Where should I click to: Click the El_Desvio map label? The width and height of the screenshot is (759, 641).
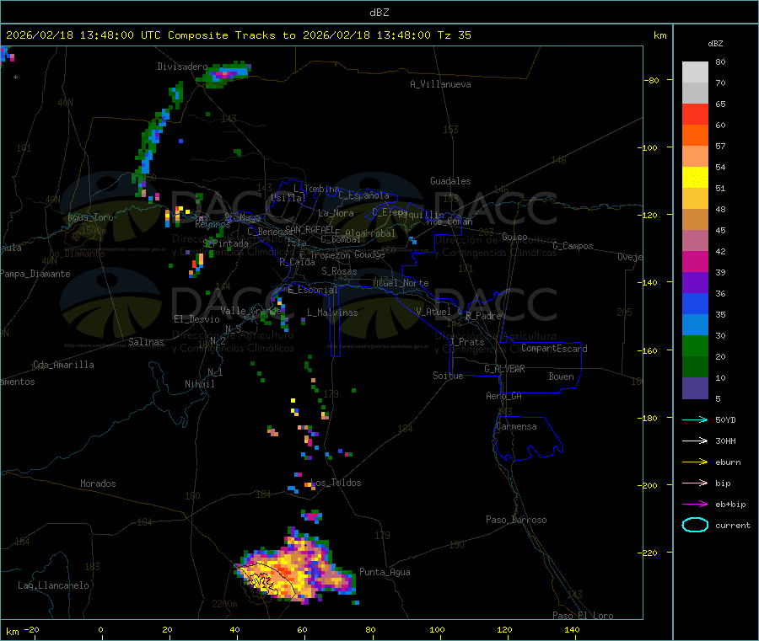click(x=196, y=319)
